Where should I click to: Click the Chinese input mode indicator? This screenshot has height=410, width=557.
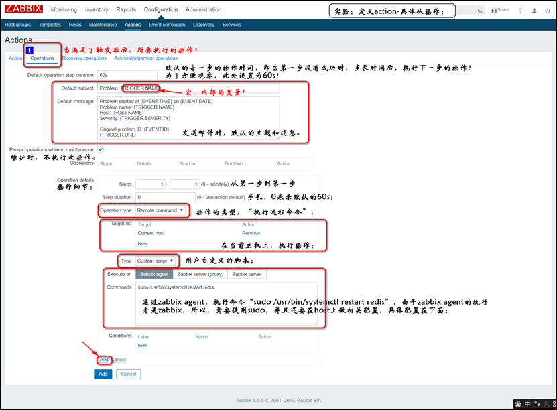point(528,404)
